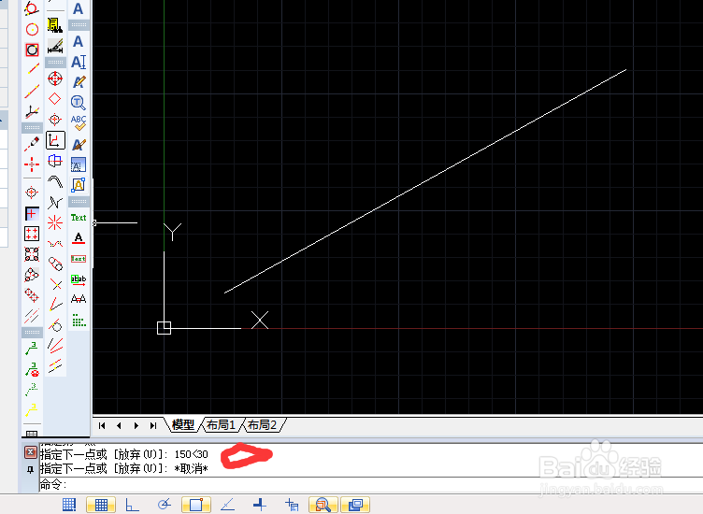Select the green leader number 3 tool
703x514 pixels.
tap(32, 349)
